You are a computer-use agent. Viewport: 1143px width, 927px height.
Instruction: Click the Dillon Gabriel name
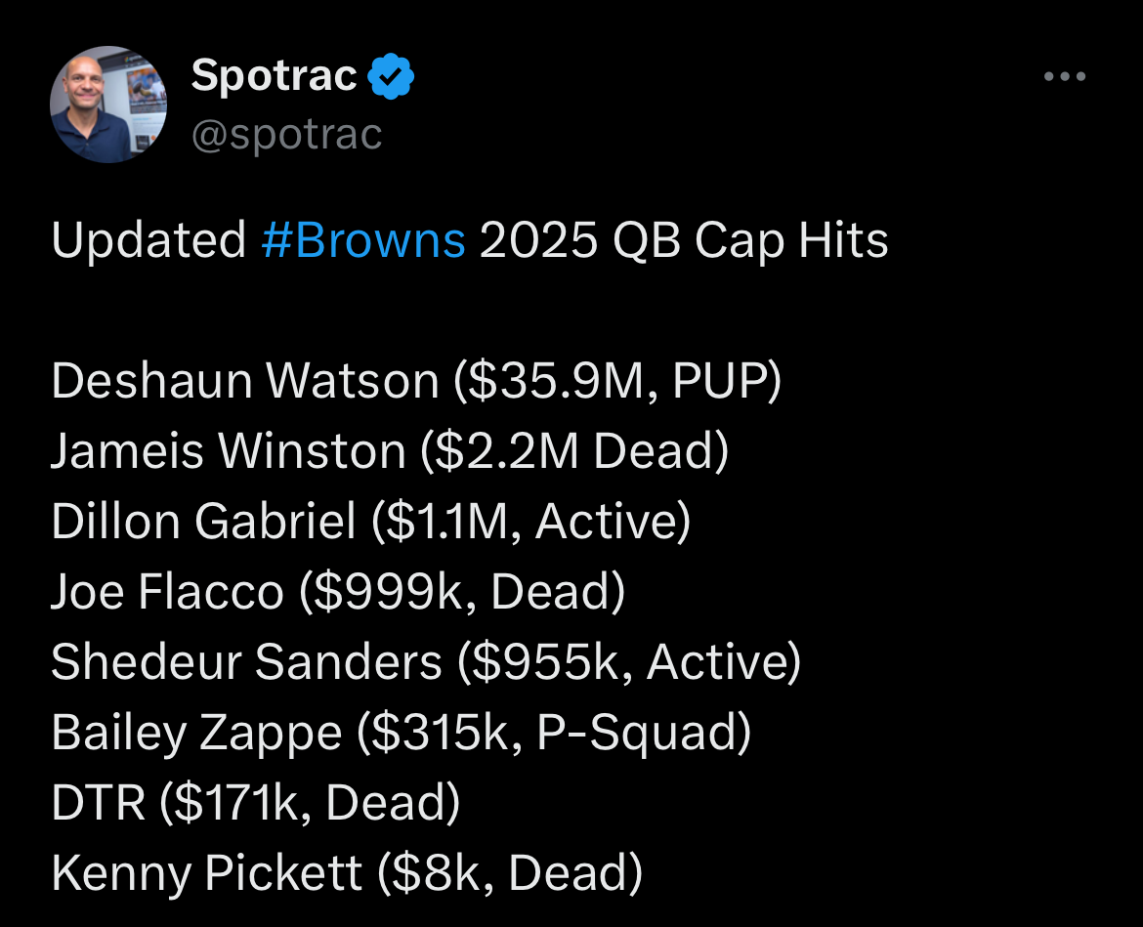[203, 522]
